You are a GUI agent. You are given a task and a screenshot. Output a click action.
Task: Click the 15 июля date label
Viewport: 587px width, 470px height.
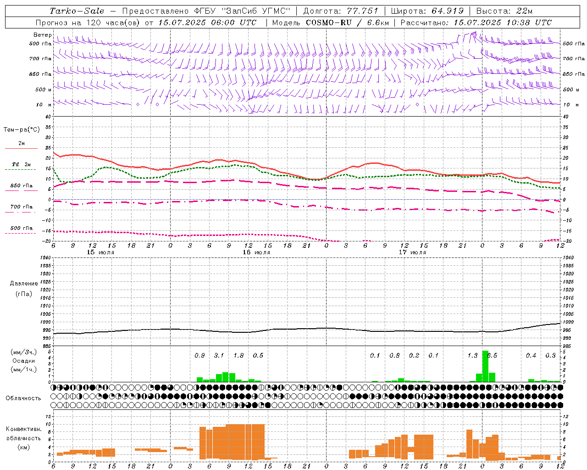[x=100, y=252]
